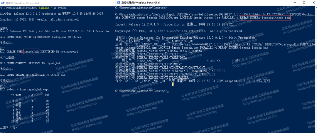This screenshot has width=317, height=133.
Task: Click the 'ID' column header in query output
Action: coord(13,95)
